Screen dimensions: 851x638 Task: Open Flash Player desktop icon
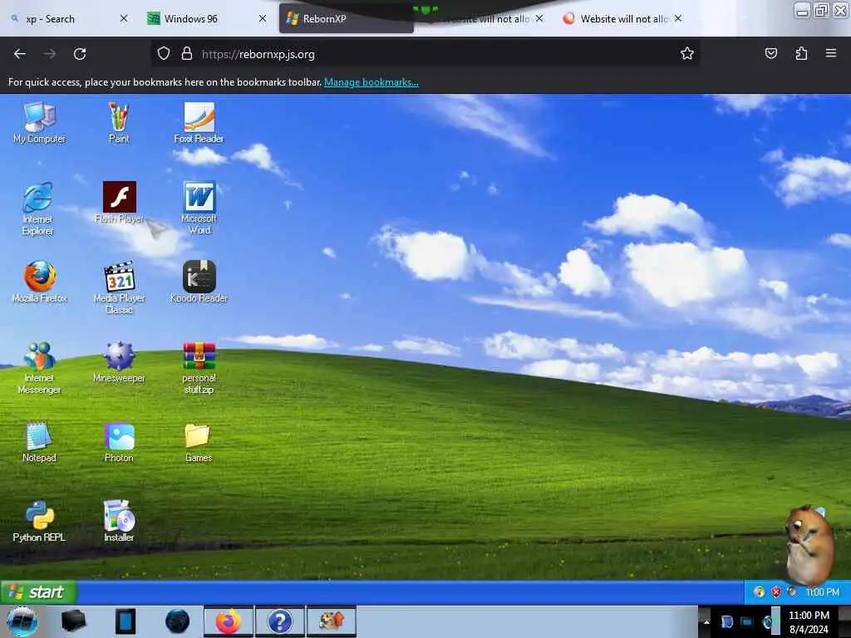(119, 203)
